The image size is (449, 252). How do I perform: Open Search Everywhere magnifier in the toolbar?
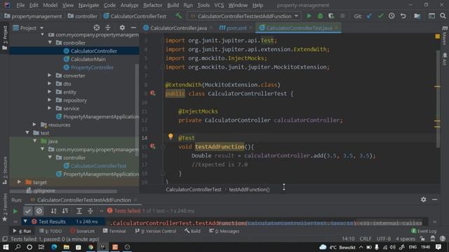pos(443,16)
